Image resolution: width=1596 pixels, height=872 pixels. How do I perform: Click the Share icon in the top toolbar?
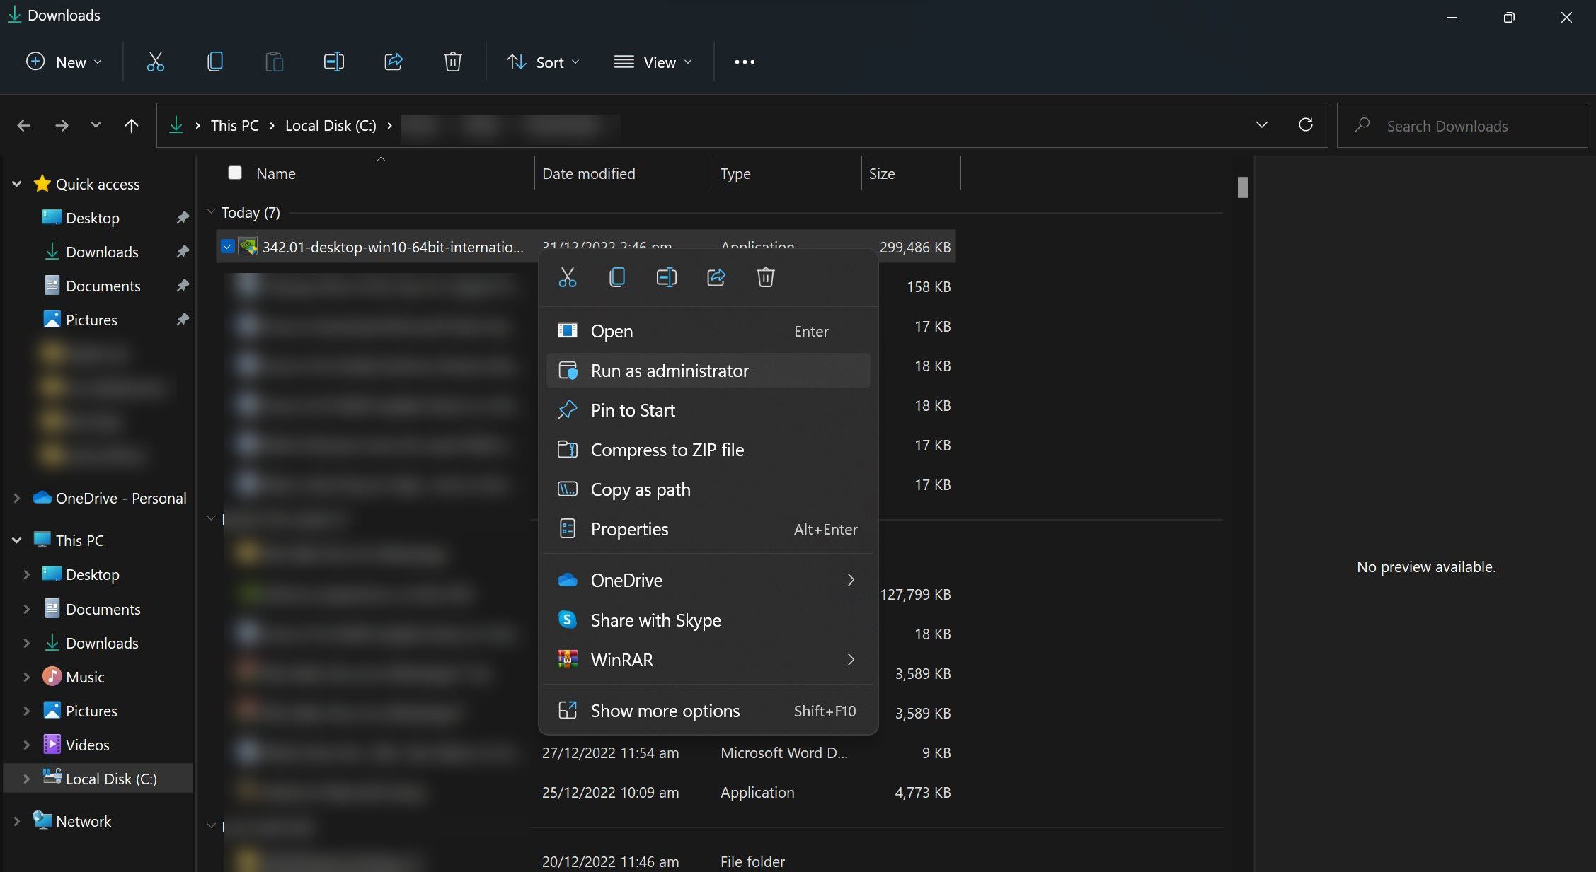pos(393,62)
